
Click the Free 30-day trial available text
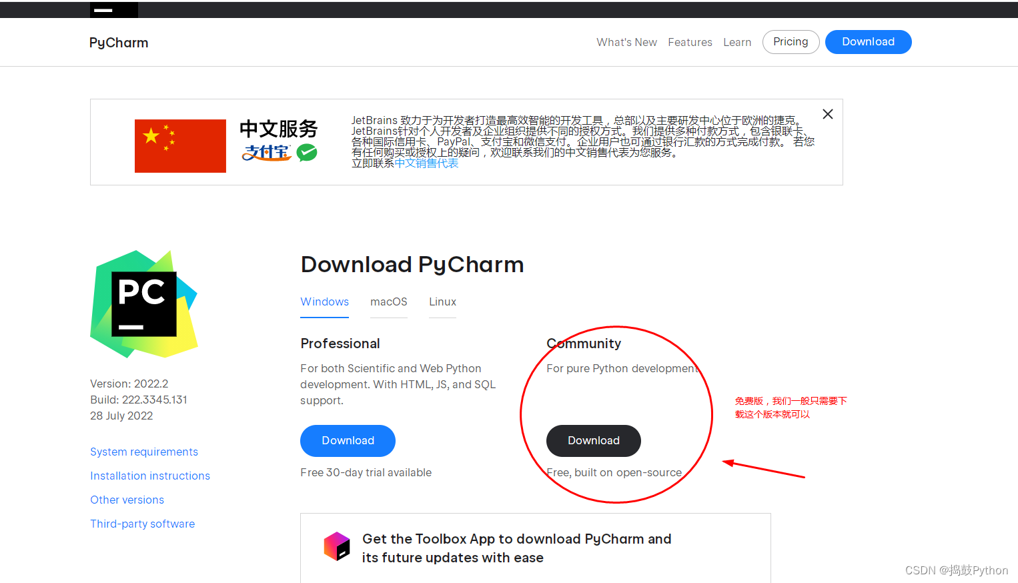[366, 472]
